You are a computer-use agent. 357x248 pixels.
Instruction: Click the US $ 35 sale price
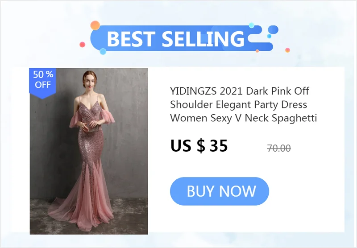199,145
